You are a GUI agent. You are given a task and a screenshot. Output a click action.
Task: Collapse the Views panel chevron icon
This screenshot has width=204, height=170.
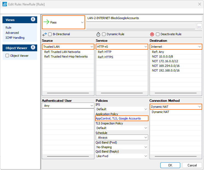click(x=33, y=19)
